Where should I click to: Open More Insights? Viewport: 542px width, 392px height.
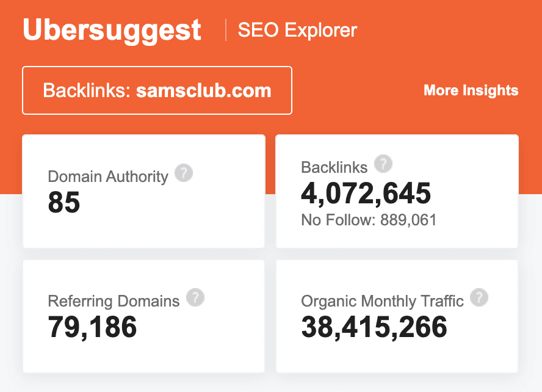click(x=471, y=90)
